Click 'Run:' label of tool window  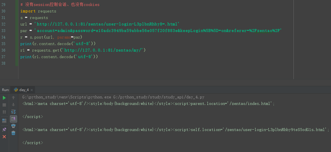pyautogui.click(x=6, y=90)
